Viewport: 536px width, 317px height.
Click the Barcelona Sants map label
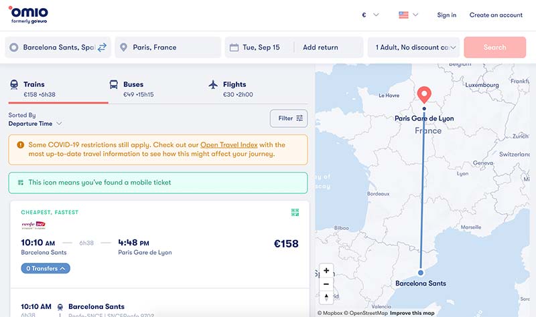click(x=421, y=283)
